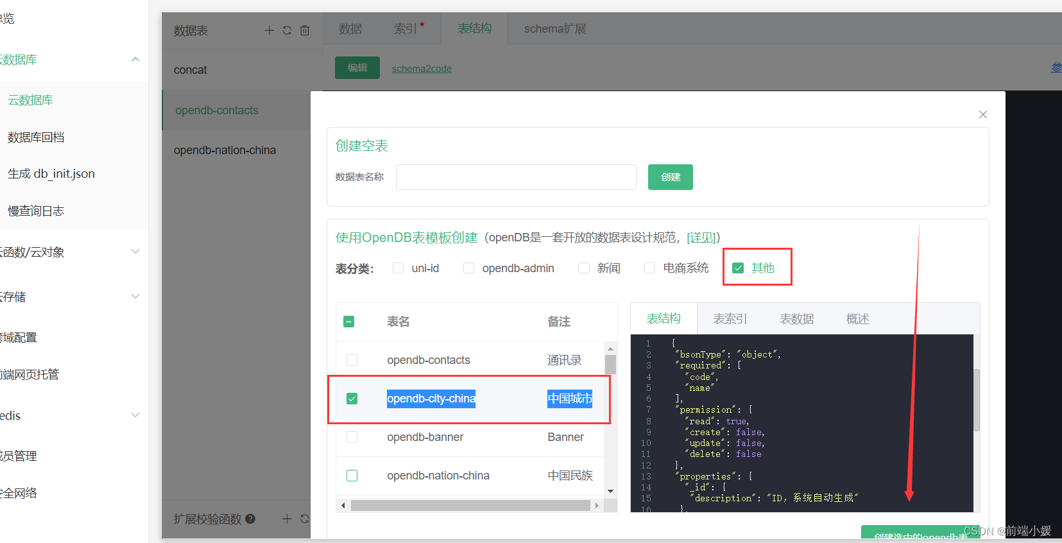Uncheck the 其他 category checkbox
Screen dimensions: 1062x543
tap(738, 268)
